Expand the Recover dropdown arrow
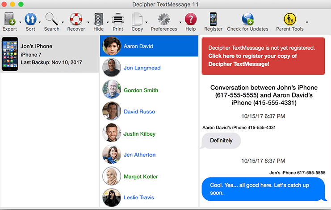Screen dimensions: 331x210 [x=88, y=22]
